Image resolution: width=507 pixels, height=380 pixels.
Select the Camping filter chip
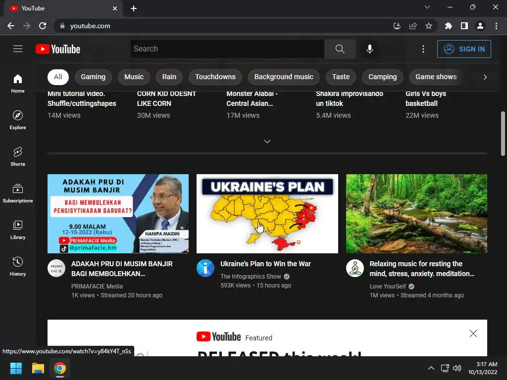(x=383, y=77)
